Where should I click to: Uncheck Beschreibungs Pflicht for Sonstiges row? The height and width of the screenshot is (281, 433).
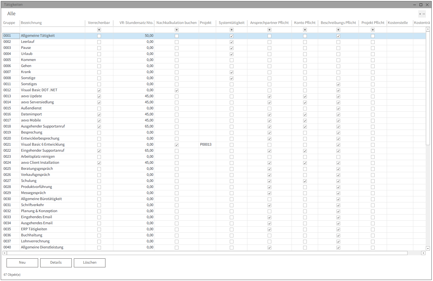pos(338,84)
